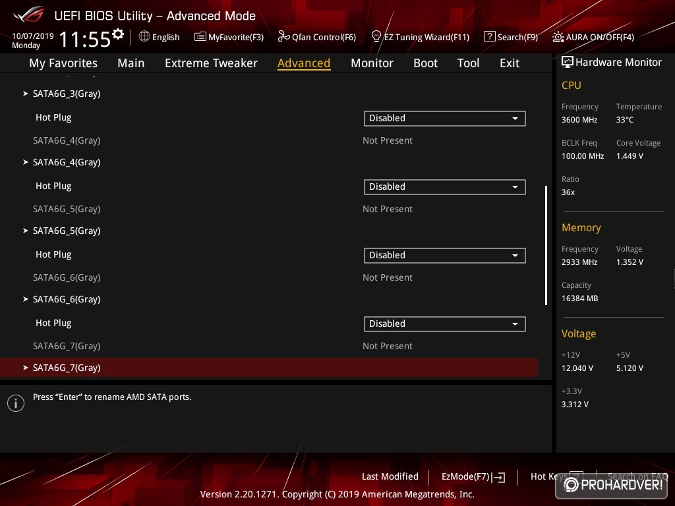This screenshot has width=675, height=506.
Task: Click the 11:55 clock display
Action: coord(85,39)
